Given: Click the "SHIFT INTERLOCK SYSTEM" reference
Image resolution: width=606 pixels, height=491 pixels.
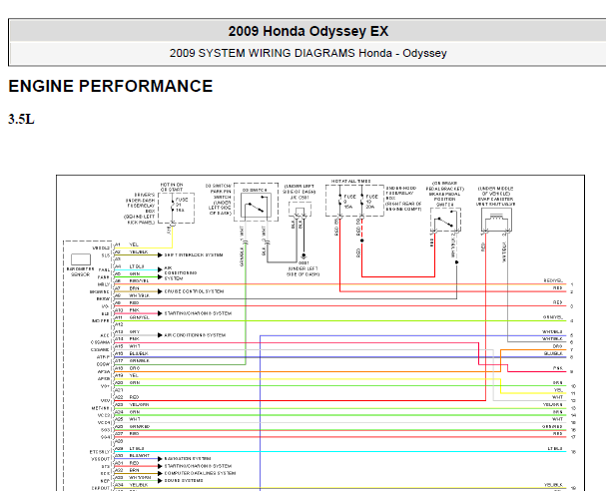Looking at the screenshot, I should (x=194, y=254).
